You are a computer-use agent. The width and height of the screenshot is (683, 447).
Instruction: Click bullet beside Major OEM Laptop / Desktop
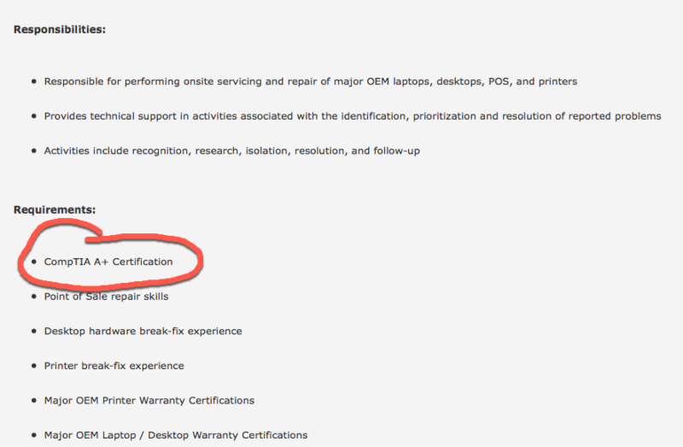pyautogui.click(x=33, y=435)
